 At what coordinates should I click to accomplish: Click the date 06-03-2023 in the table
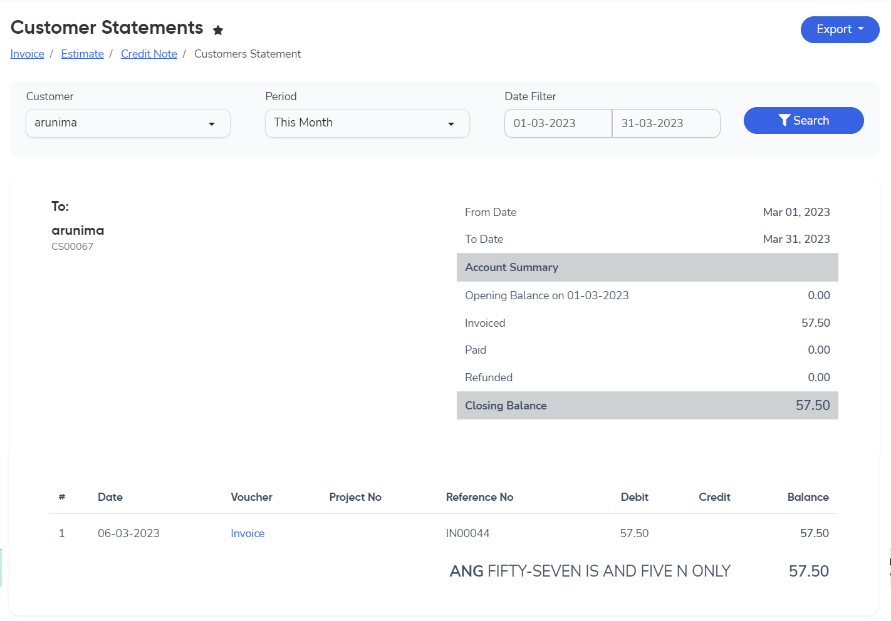point(128,533)
